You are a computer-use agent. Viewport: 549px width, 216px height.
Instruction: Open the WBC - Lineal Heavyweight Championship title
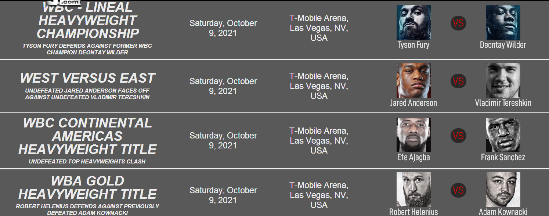point(87,20)
